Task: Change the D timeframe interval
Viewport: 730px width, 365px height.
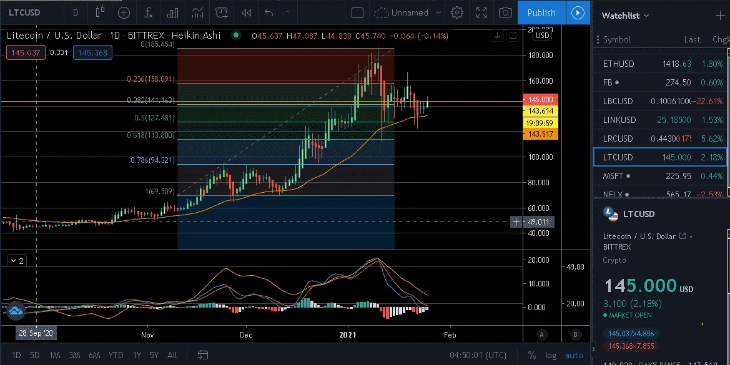Action: tap(76, 12)
